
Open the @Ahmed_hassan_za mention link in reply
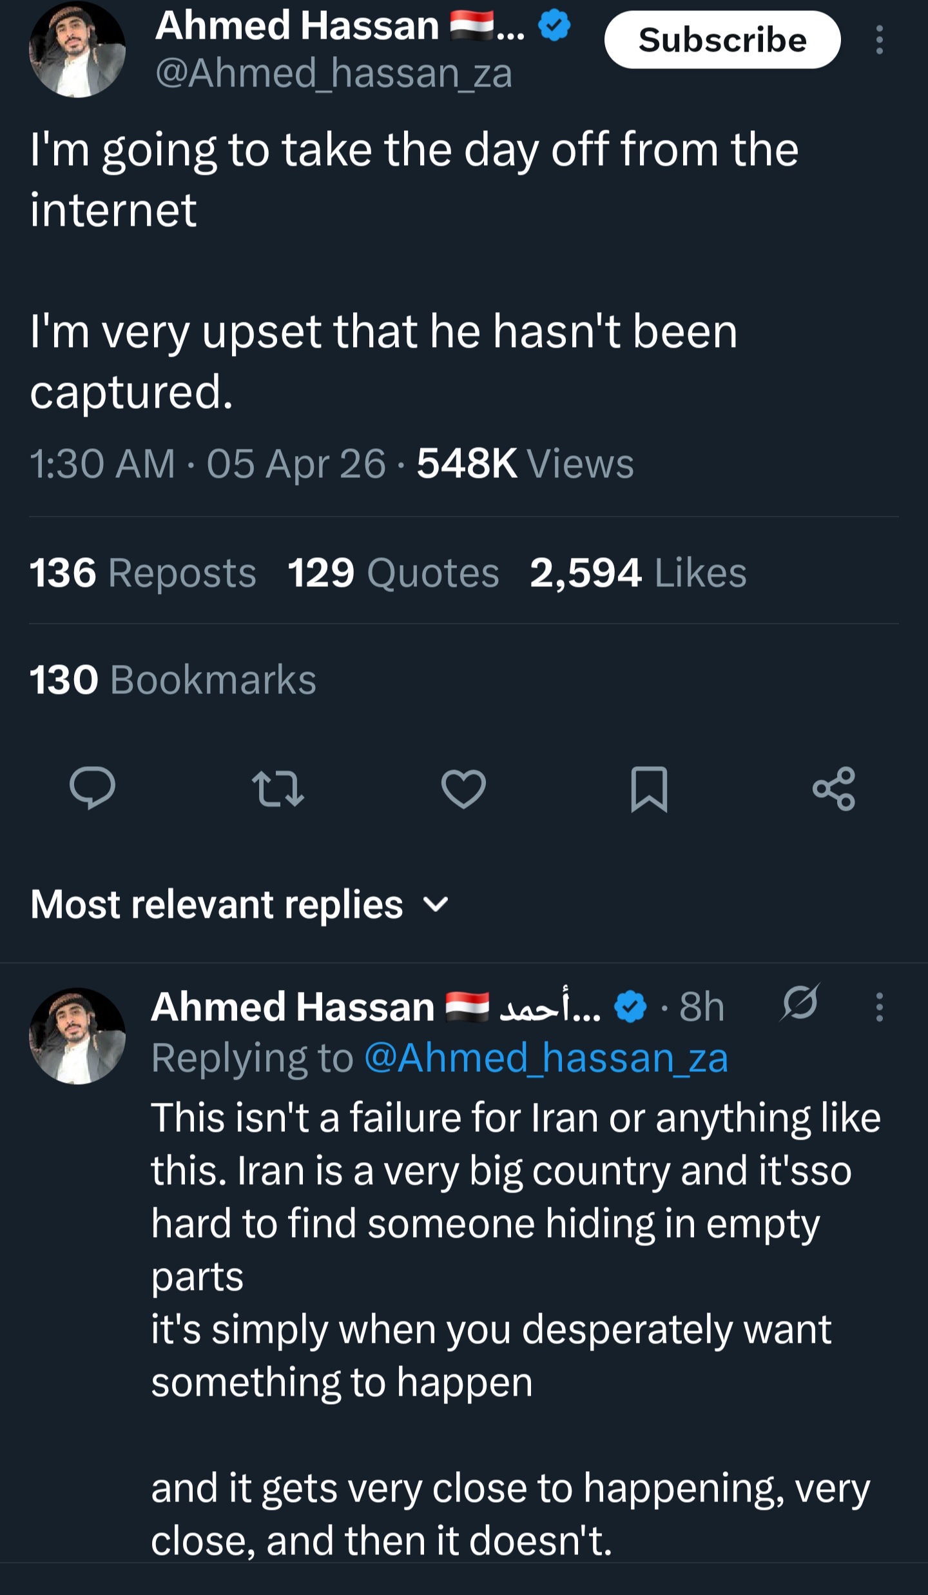pos(546,1058)
